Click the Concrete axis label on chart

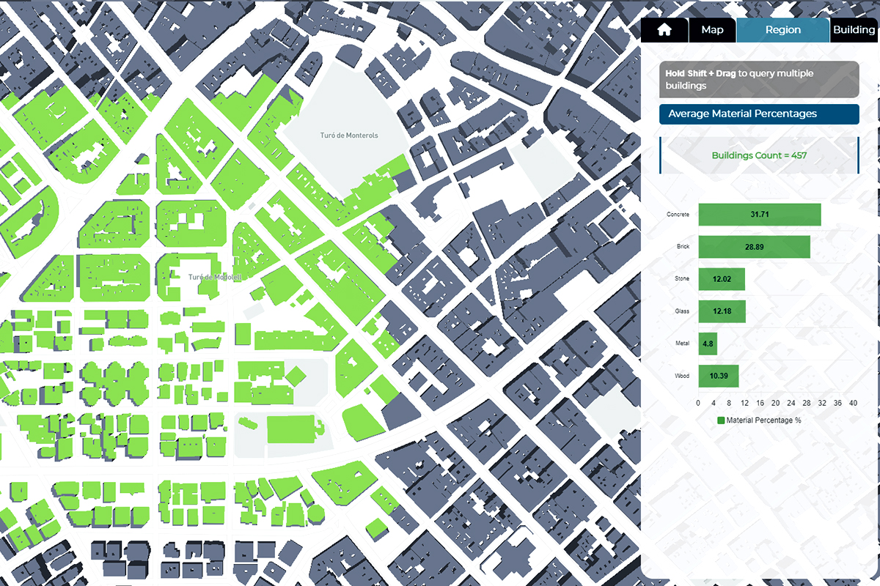point(678,215)
